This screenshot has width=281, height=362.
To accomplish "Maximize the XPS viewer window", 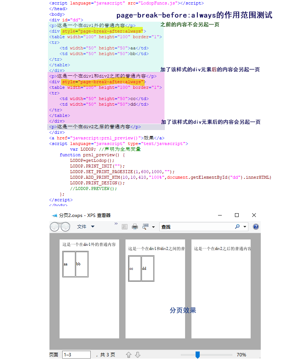I will pos(237,215).
